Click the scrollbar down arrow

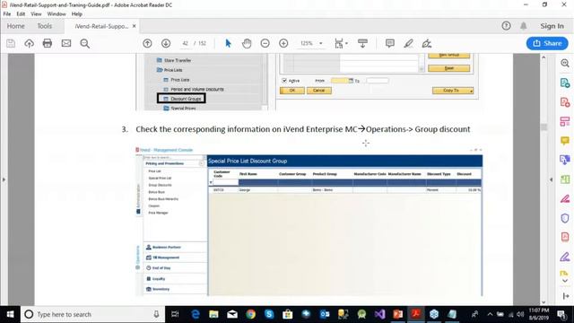pyautogui.click(x=544, y=302)
